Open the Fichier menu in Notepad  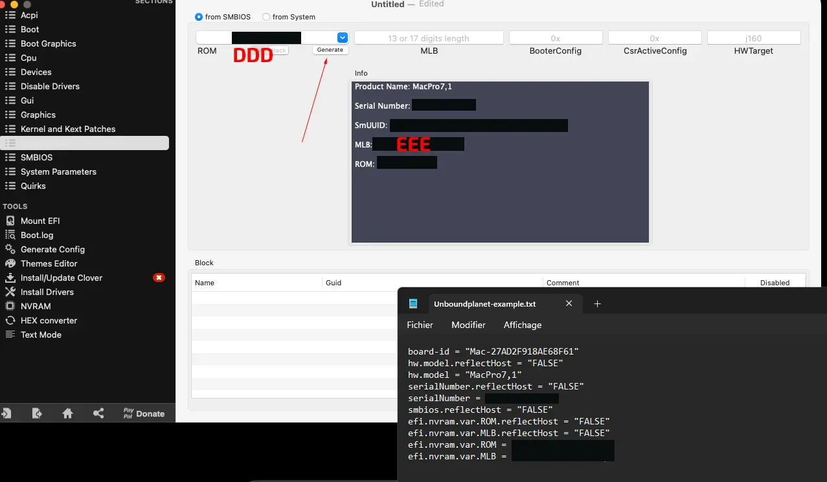420,325
